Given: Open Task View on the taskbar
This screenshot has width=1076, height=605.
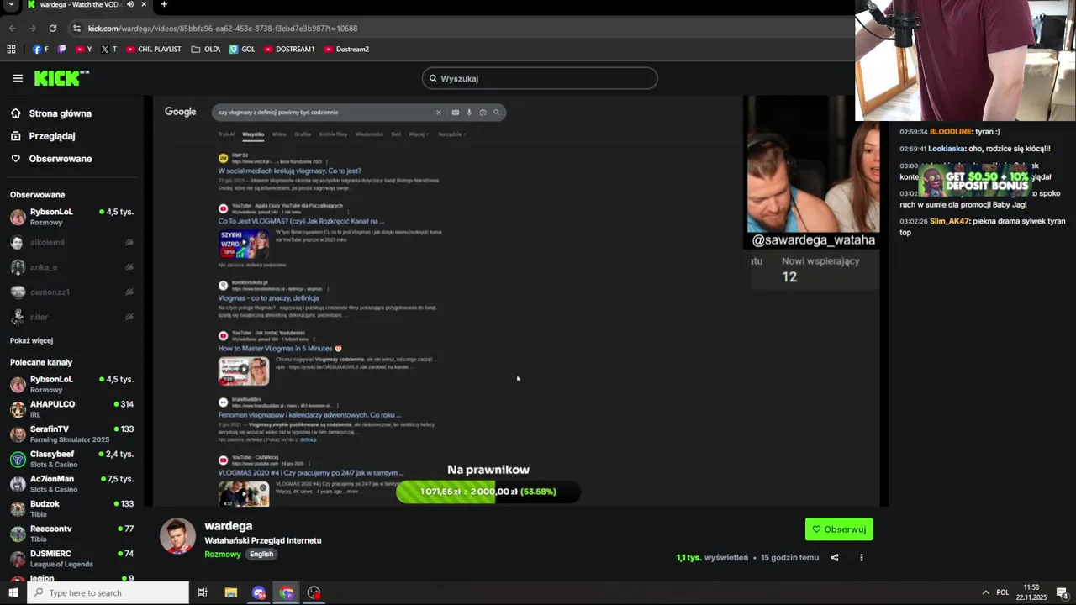Looking at the screenshot, I should pyautogui.click(x=203, y=592).
